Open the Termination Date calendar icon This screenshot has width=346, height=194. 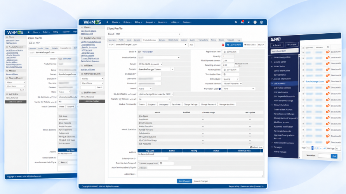[224, 75]
